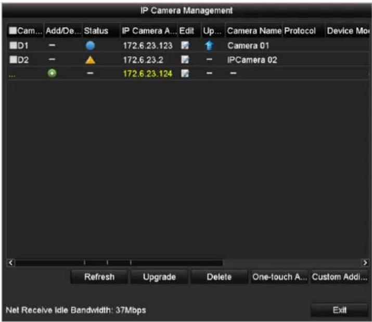This screenshot has width=372, height=322.
Task: Click the yellow warning status icon for D2
Action: tap(90, 60)
